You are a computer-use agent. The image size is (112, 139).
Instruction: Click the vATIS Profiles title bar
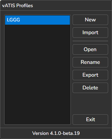coord(56,5)
